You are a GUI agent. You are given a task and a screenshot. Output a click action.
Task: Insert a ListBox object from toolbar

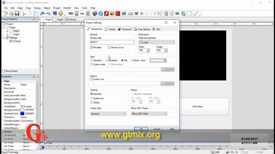click(x=159, y=13)
